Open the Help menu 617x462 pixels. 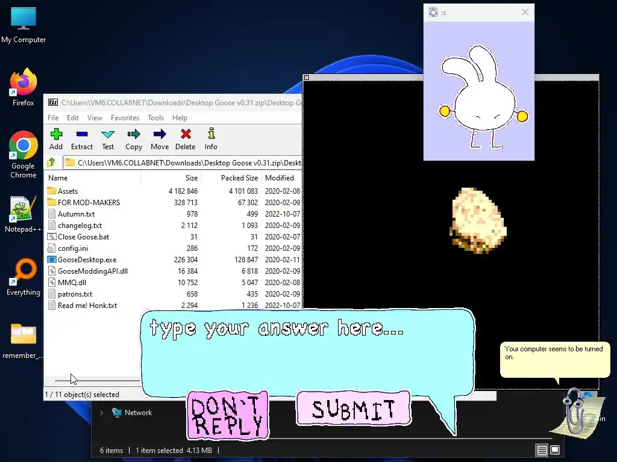(180, 118)
